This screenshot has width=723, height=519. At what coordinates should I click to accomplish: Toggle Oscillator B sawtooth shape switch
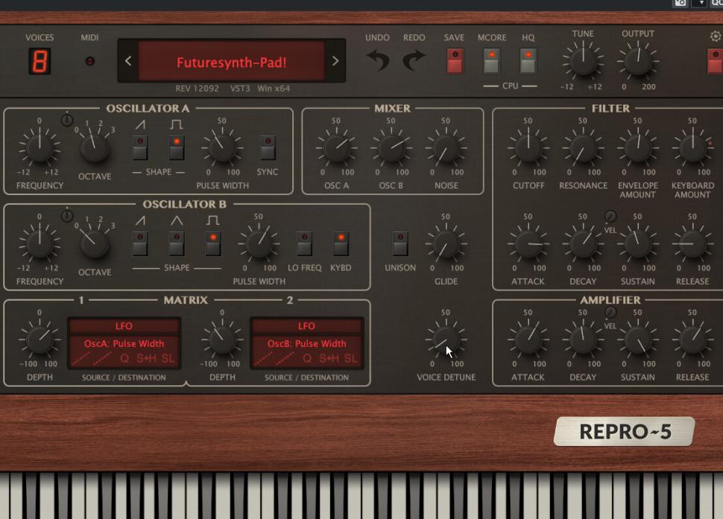pyautogui.click(x=140, y=243)
